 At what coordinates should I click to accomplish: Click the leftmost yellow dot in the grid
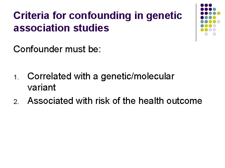[x=202, y=30]
